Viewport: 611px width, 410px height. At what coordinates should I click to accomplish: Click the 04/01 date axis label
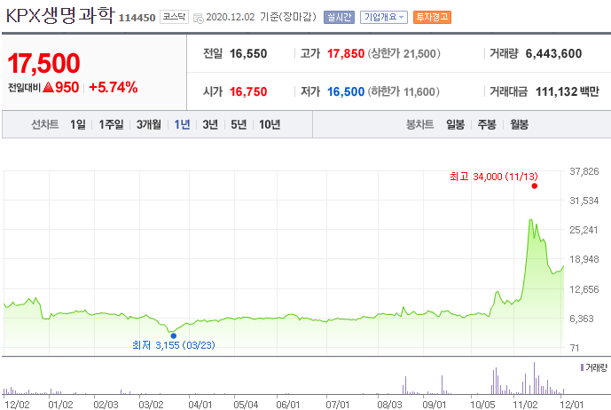click(x=200, y=405)
